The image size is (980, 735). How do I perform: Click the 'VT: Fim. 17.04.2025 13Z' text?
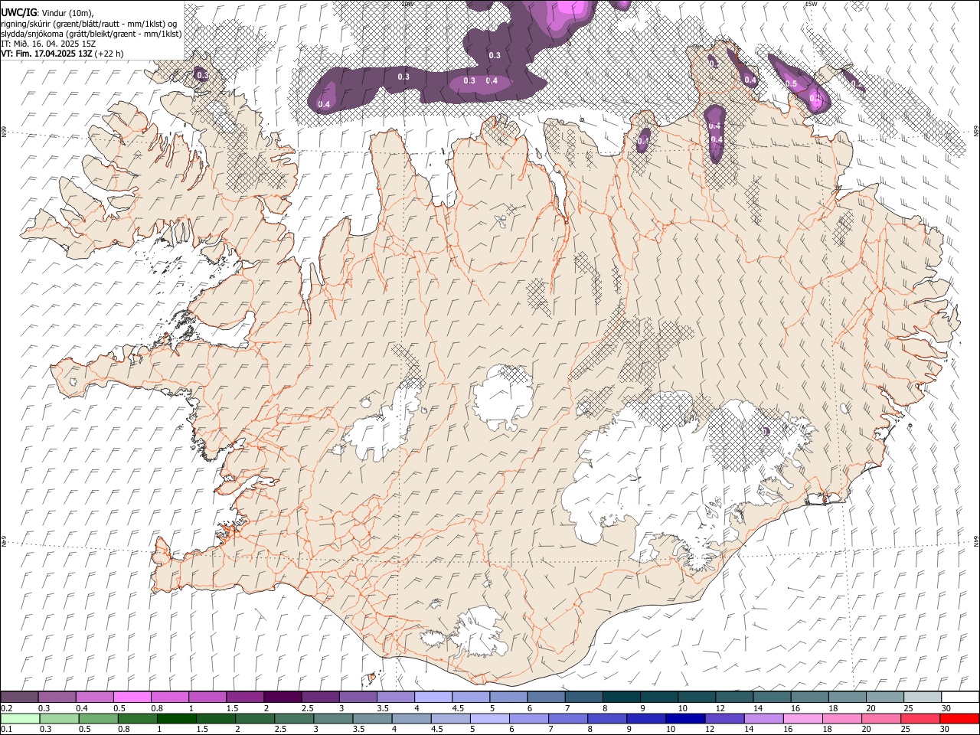tap(47, 54)
